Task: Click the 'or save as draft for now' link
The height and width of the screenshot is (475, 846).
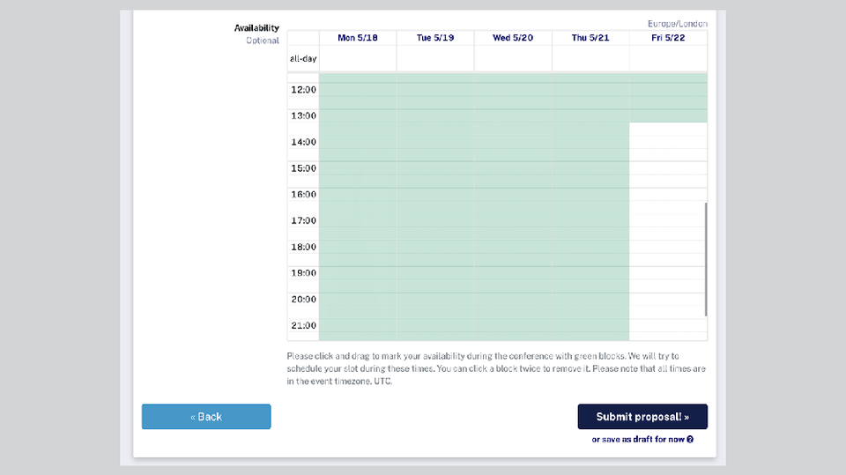Action: [638, 439]
